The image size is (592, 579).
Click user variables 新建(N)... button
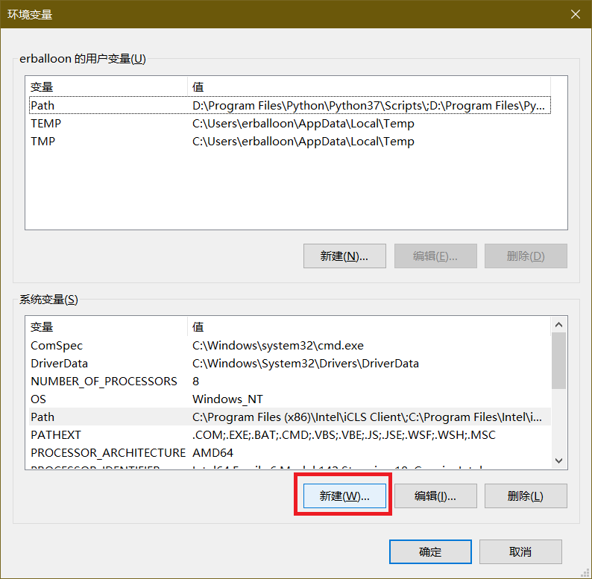[344, 256]
